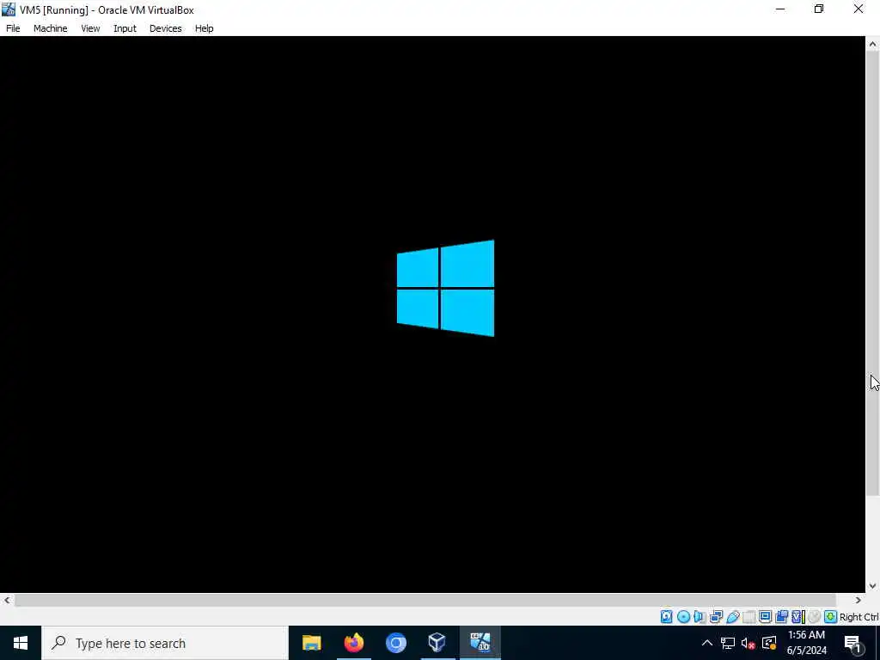
Task: Click the VirtualBox window title bar icon
Action: point(9,9)
